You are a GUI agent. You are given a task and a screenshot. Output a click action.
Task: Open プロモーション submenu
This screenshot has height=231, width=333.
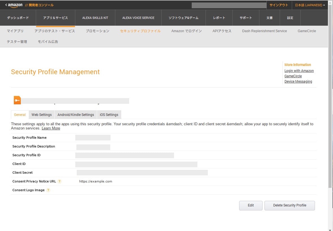[x=98, y=31]
